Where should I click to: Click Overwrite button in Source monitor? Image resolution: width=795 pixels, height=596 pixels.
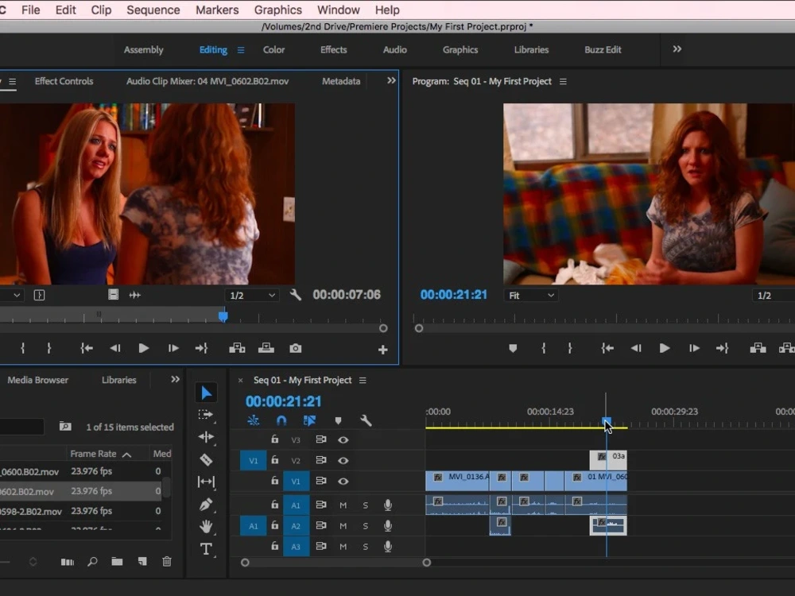click(x=266, y=348)
